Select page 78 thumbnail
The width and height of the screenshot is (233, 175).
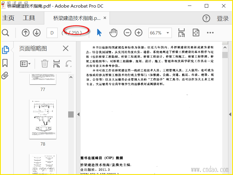point(43,119)
